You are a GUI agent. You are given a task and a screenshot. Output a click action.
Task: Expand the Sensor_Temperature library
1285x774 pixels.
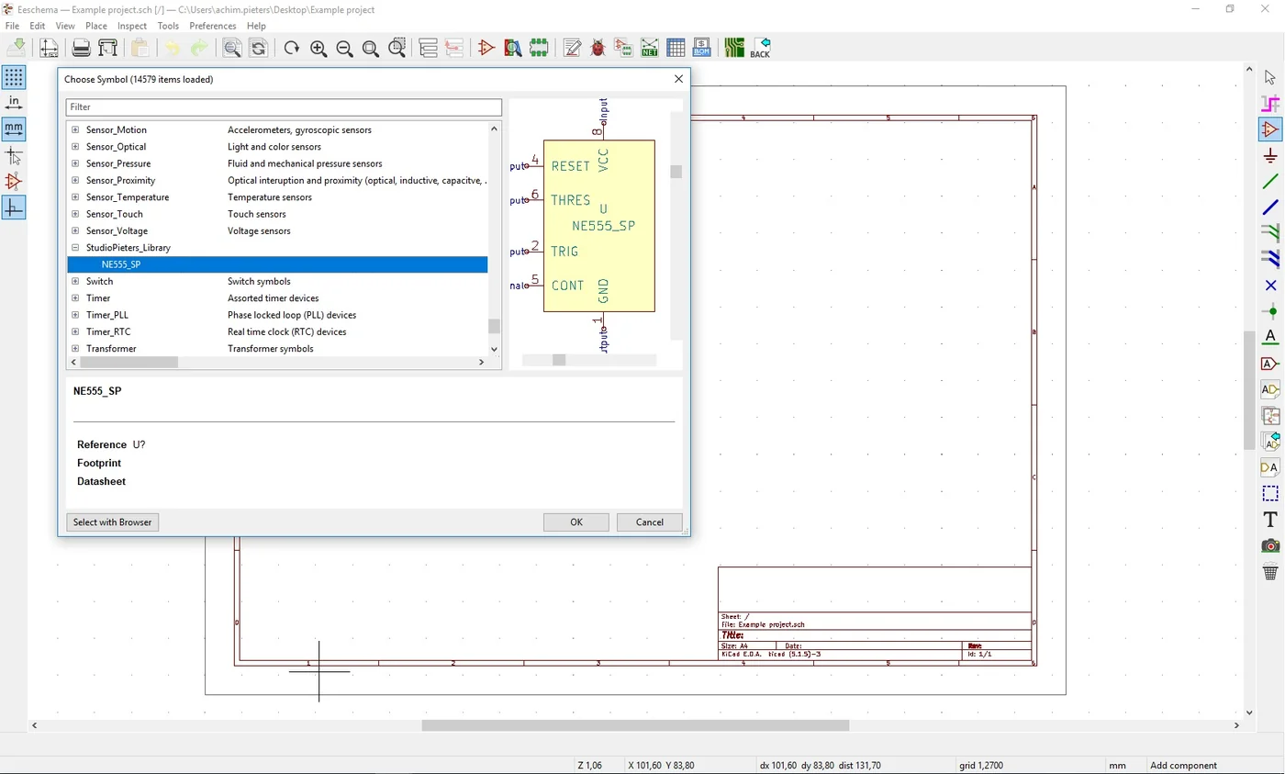click(75, 197)
